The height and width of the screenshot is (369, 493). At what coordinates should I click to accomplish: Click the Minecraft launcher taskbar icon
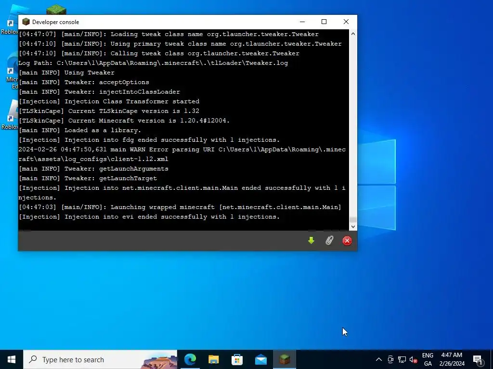pos(285,359)
